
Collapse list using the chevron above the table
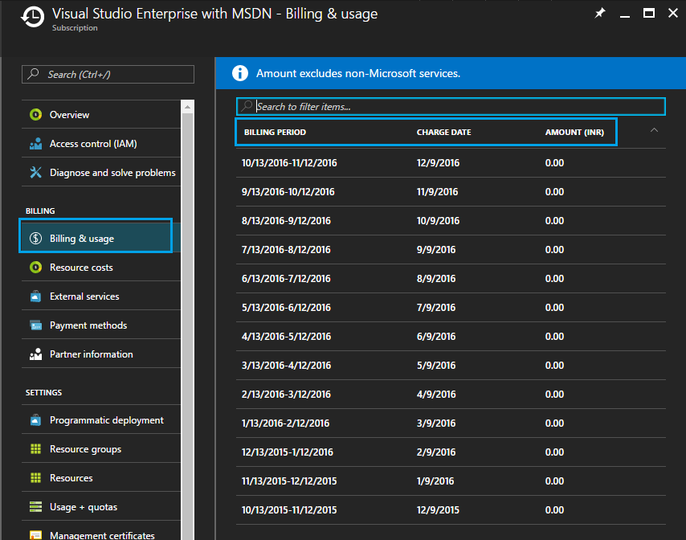tap(654, 129)
